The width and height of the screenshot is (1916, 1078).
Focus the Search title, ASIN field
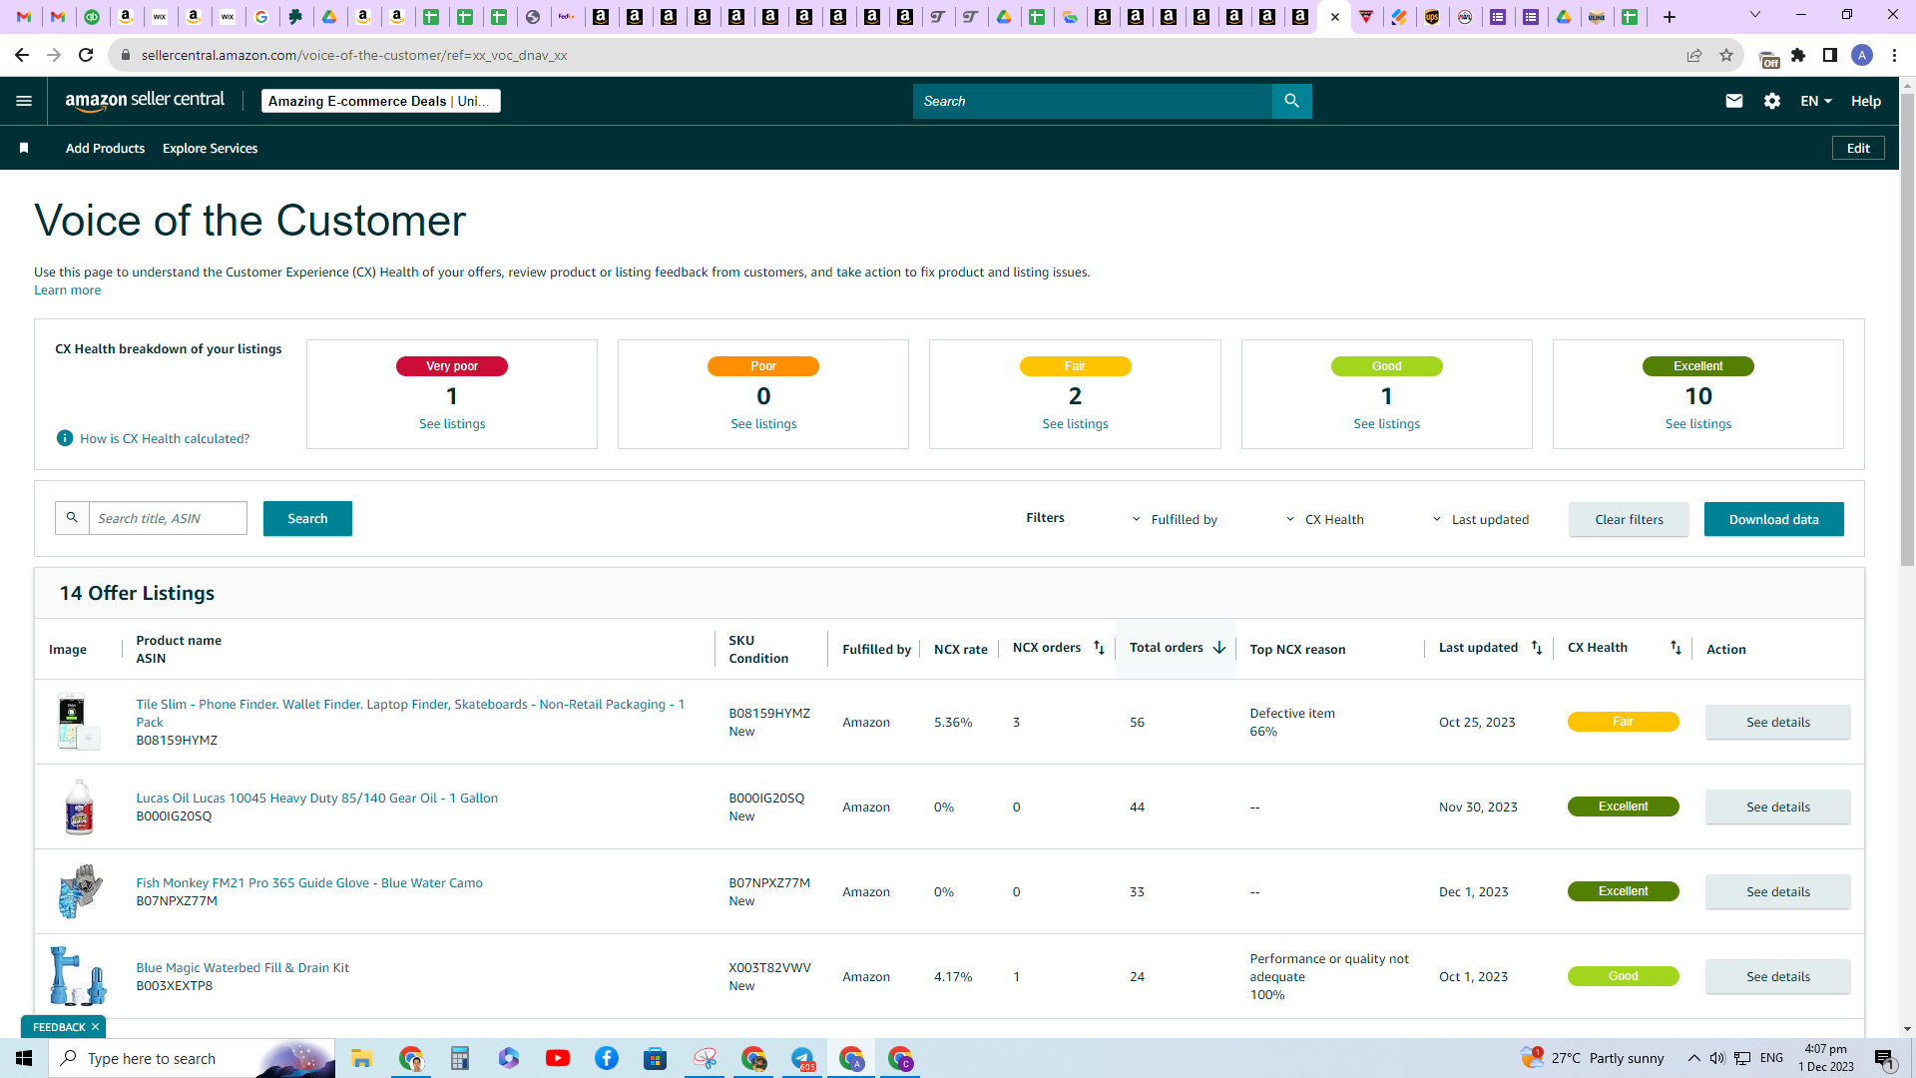click(x=168, y=518)
